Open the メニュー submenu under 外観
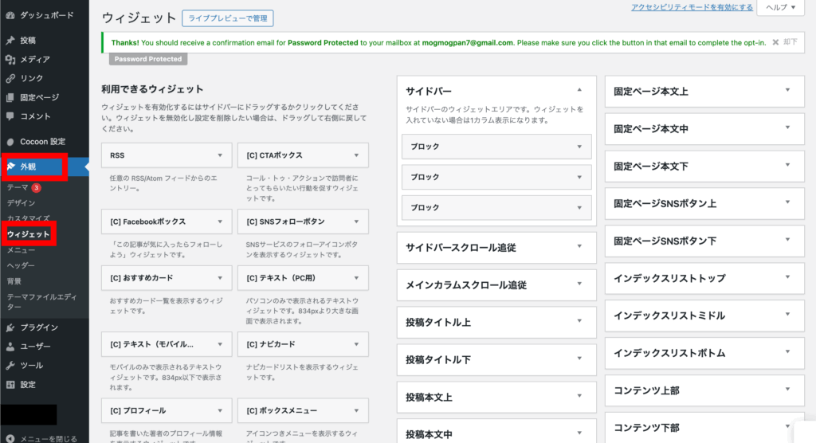This screenshot has width=816, height=443. coord(21,250)
